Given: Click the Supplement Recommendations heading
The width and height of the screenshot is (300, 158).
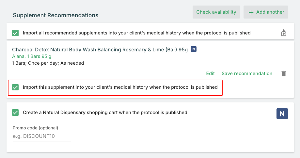Looking at the screenshot, I should [x=55, y=15].
